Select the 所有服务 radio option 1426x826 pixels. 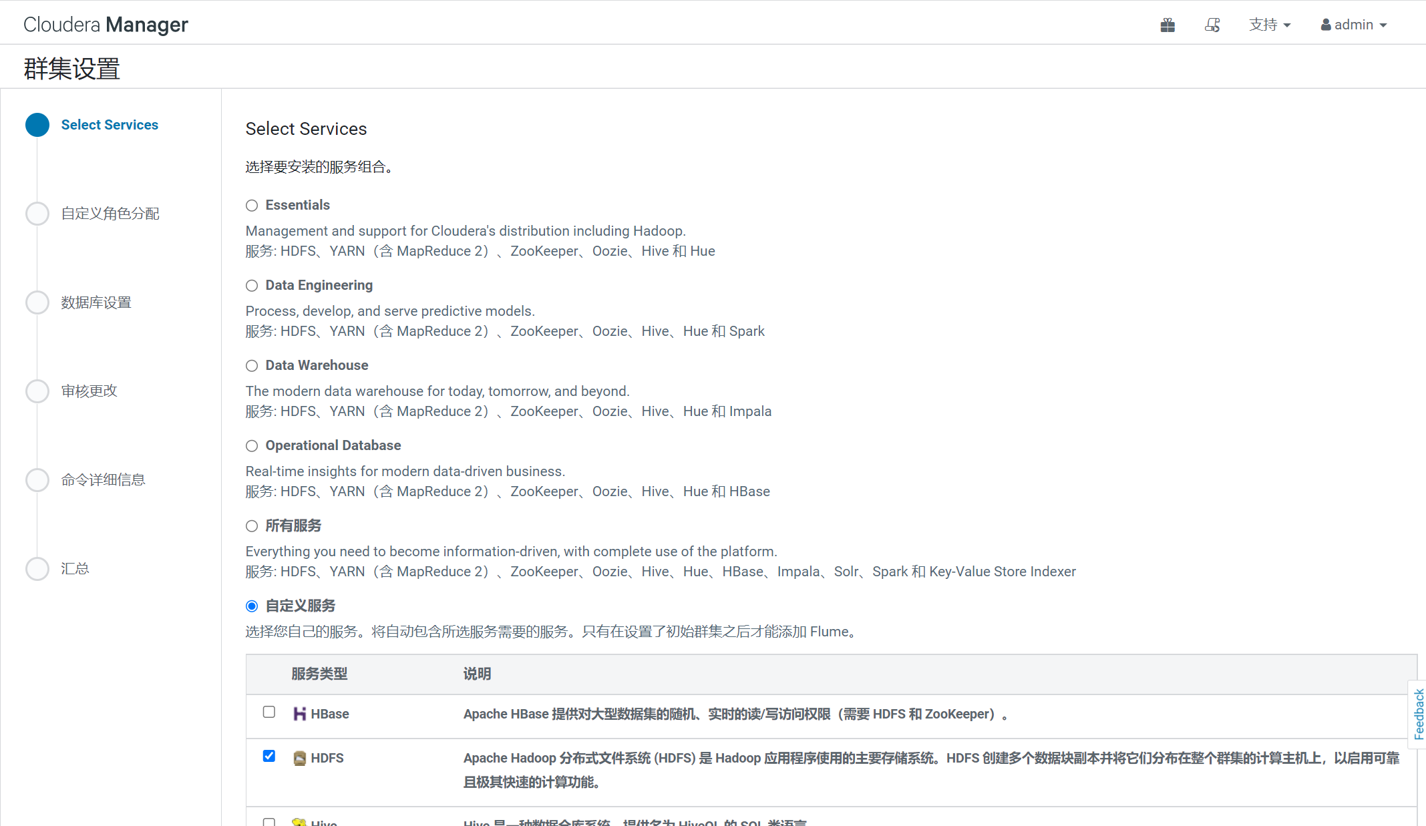click(252, 526)
